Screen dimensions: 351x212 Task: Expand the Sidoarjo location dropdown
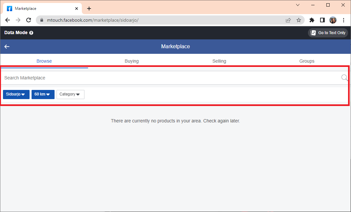(16, 95)
